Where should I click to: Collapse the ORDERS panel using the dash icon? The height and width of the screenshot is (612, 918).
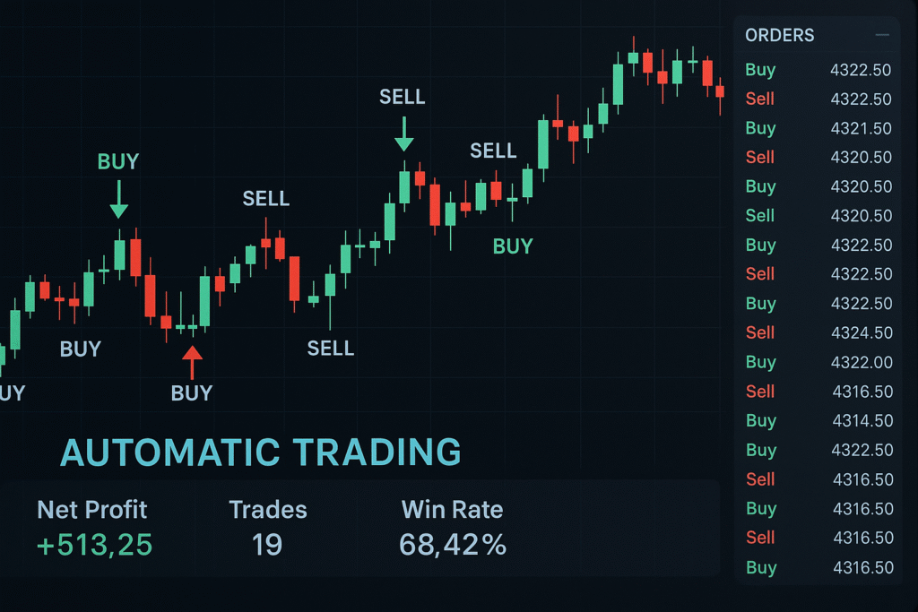click(x=883, y=36)
